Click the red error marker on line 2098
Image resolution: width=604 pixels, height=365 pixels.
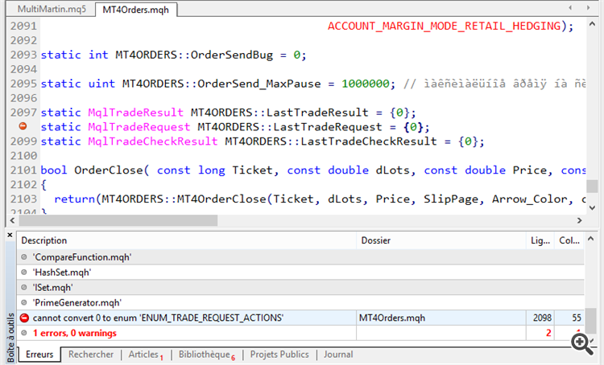click(x=23, y=126)
